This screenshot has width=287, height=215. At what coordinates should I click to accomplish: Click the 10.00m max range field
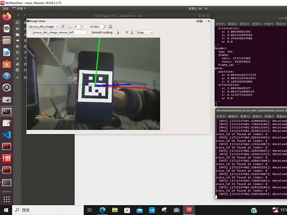(x=96, y=26)
